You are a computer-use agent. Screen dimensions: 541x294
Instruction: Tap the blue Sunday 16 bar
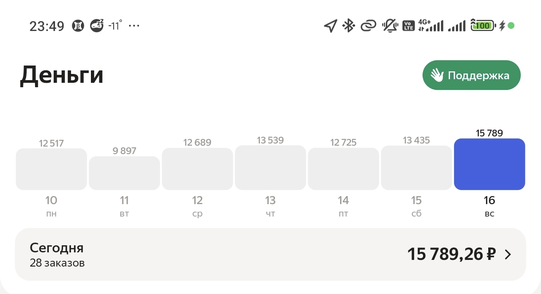490,164
